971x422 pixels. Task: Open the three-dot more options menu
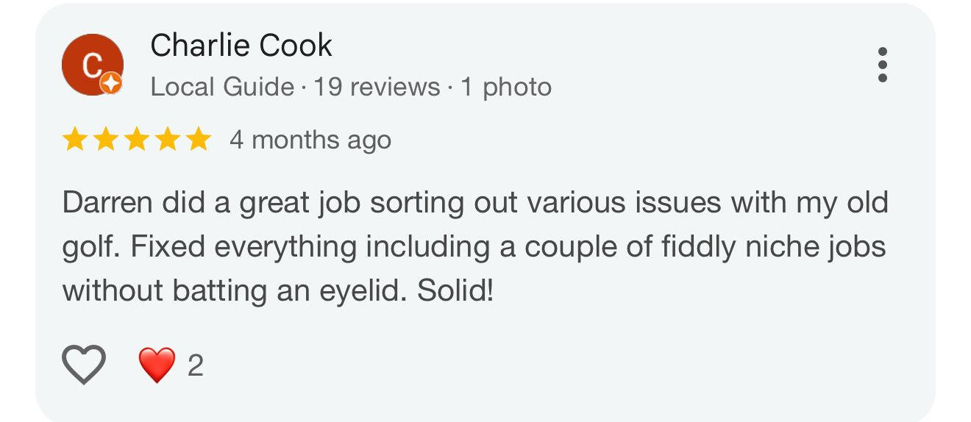pos(882,65)
